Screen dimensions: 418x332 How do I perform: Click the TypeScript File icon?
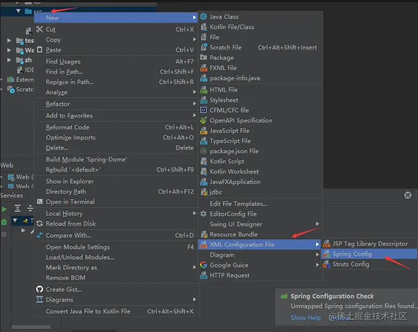coord(204,141)
